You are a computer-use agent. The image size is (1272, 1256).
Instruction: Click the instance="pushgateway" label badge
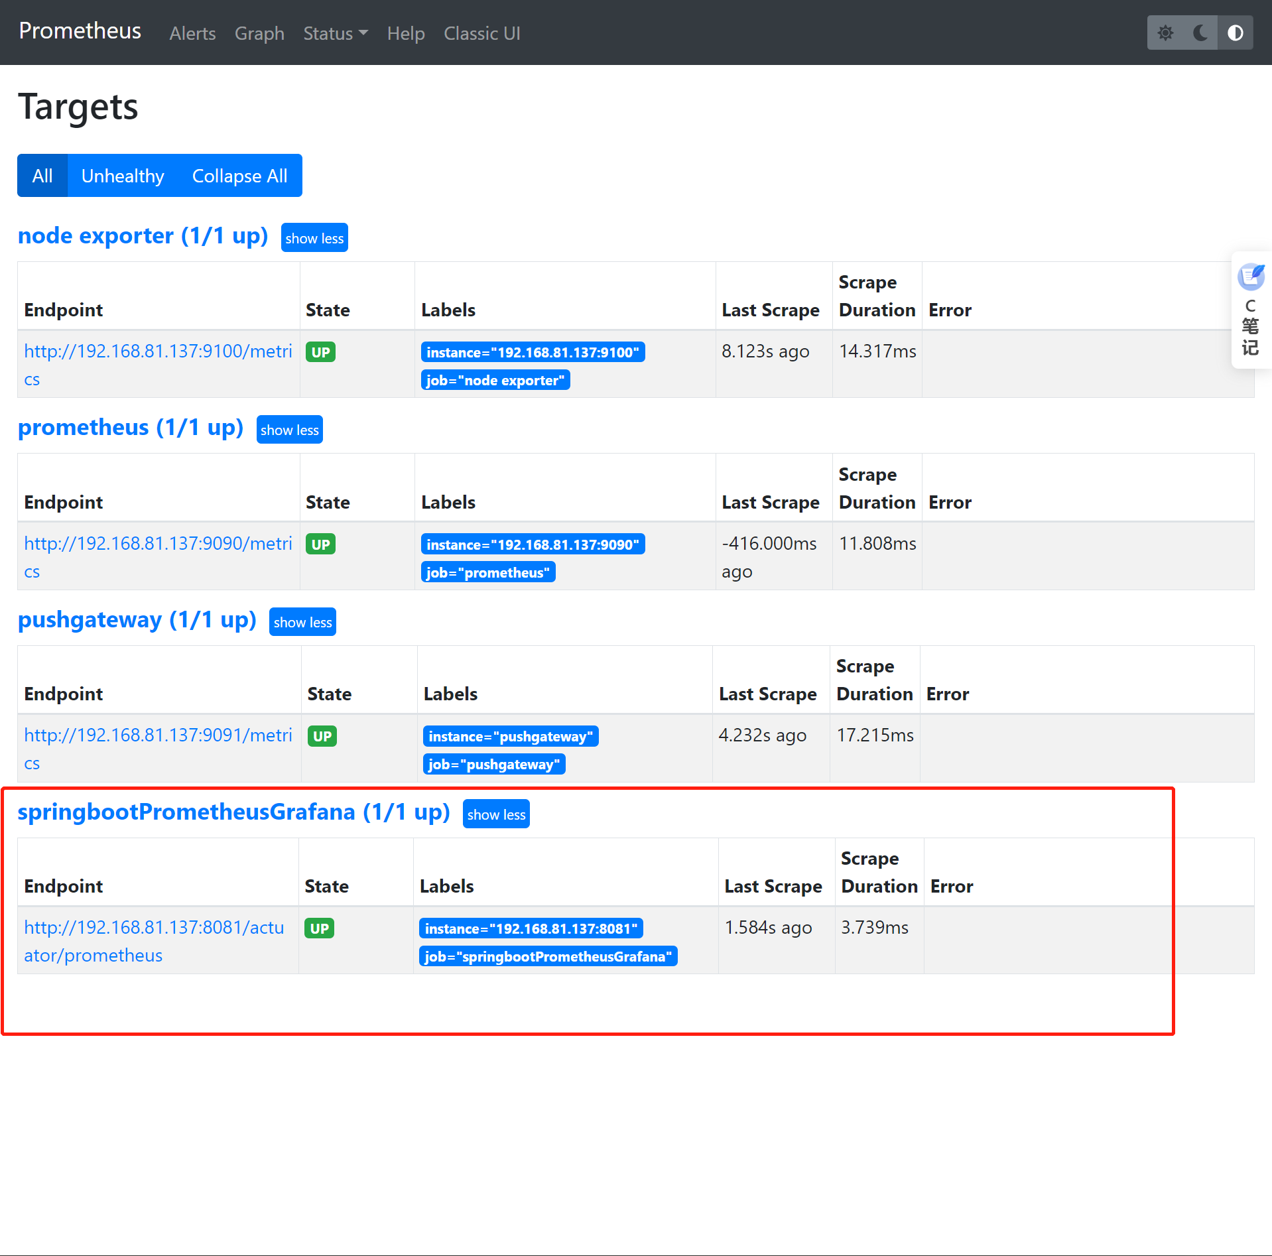point(511,736)
